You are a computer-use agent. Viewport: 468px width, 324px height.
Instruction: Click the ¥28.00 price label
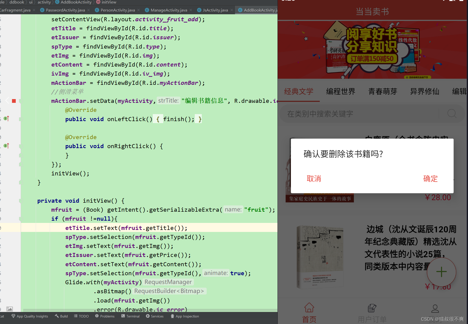pyautogui.click(x=438, y=197)
